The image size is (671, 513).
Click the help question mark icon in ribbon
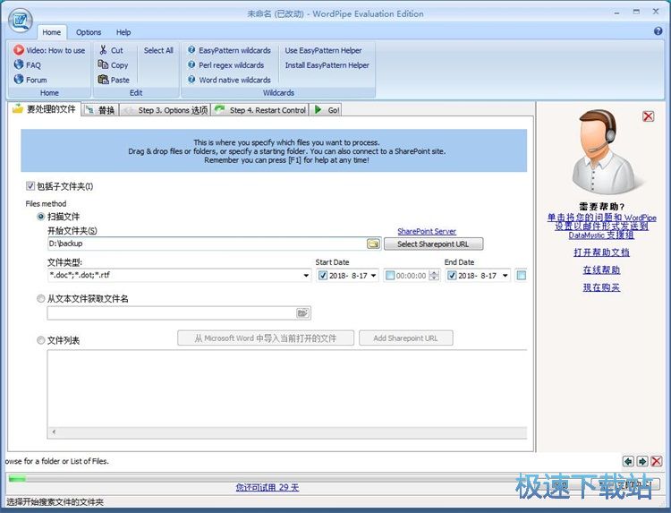tap(658, 31)
